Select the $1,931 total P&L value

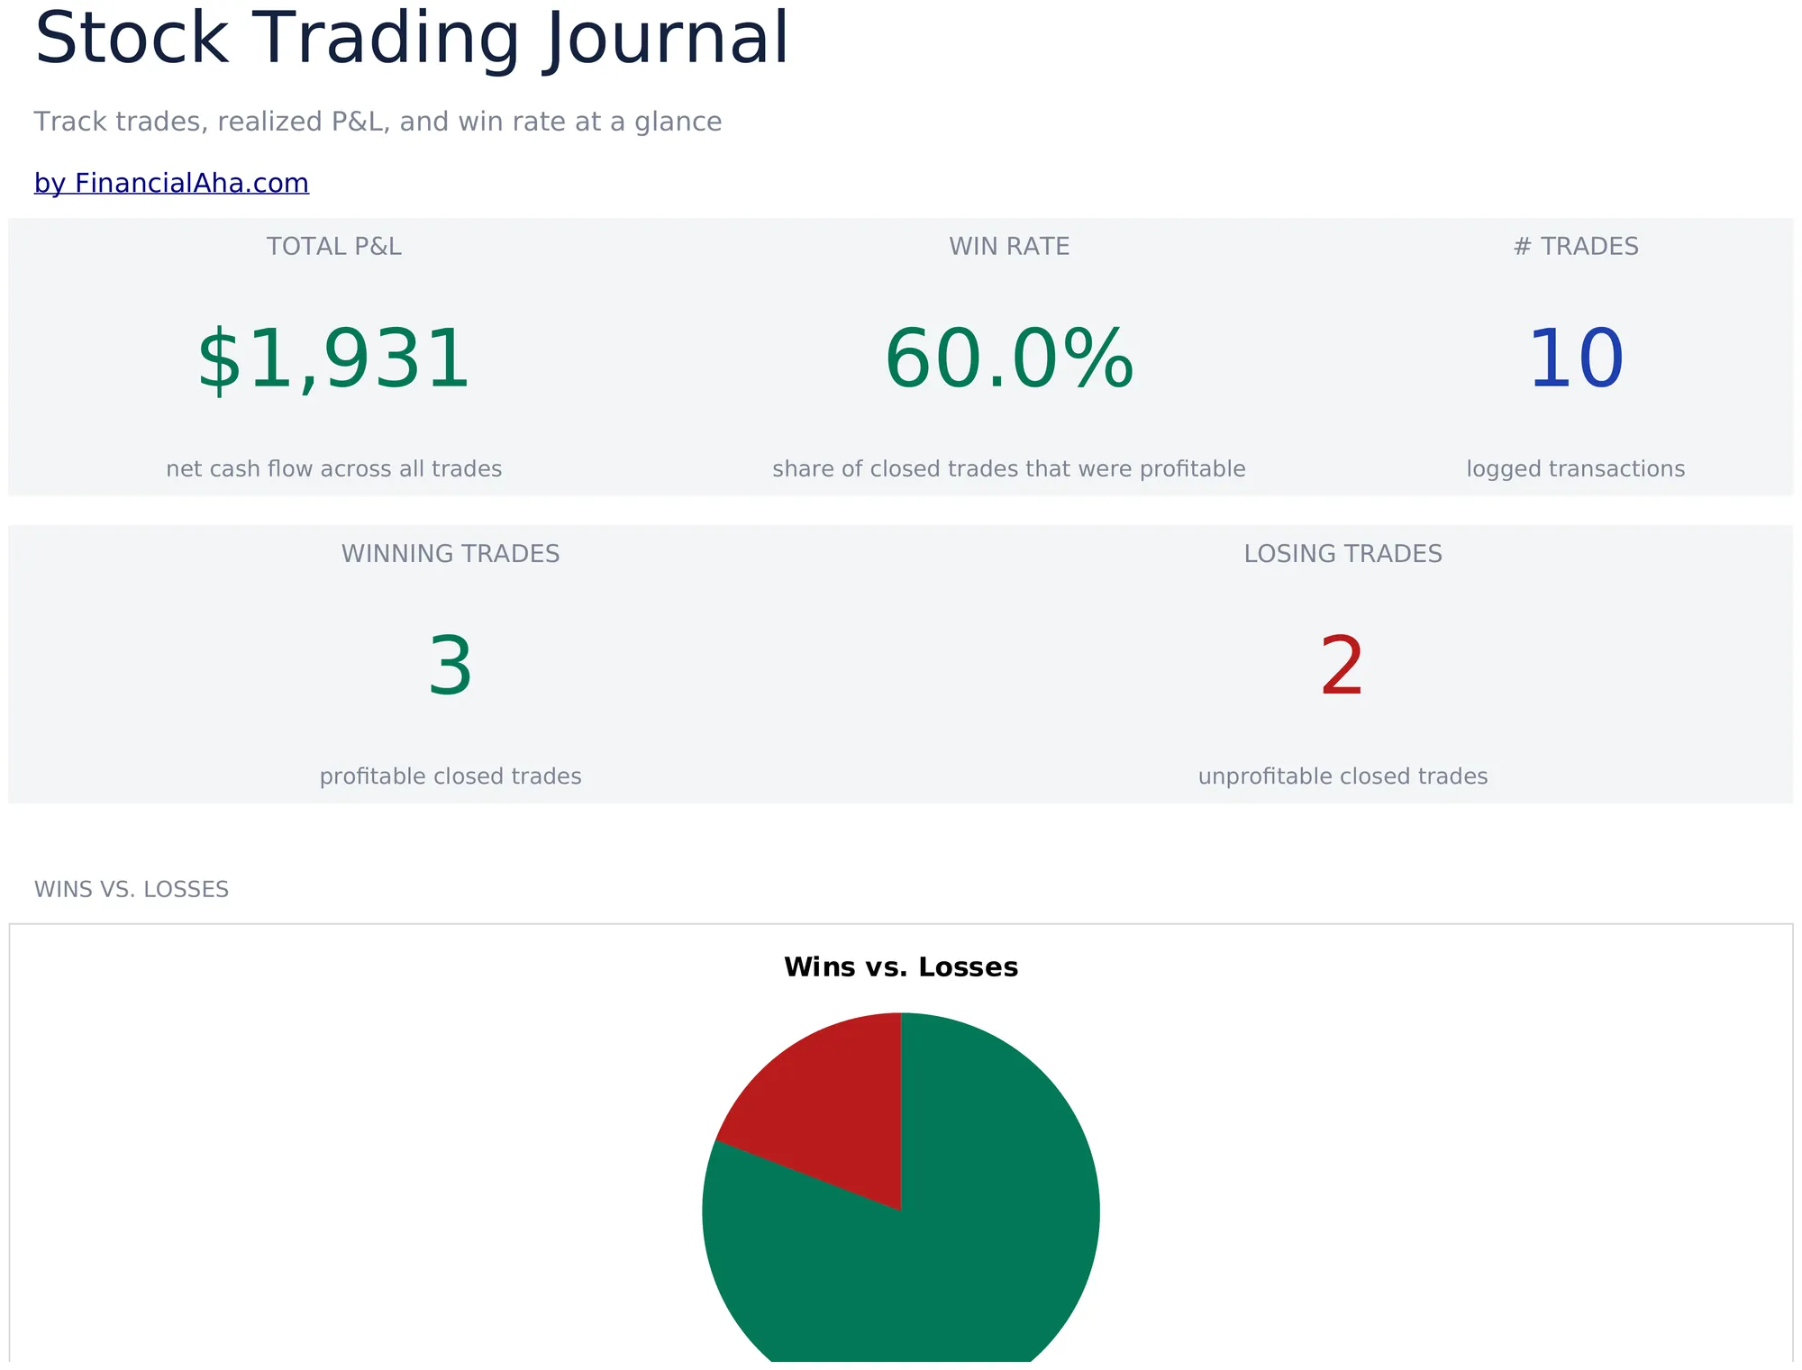[334, 360]
